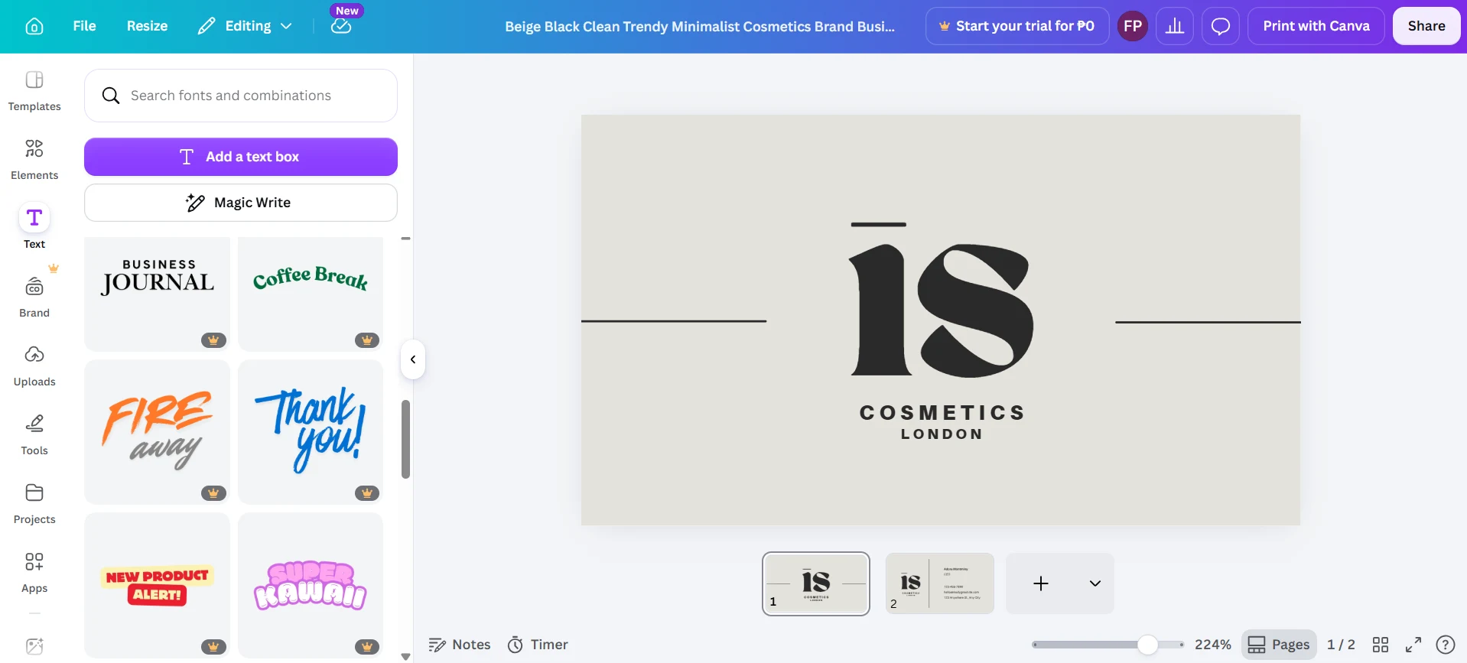Select the Business Journal font combination

click(x=157, y=294)
